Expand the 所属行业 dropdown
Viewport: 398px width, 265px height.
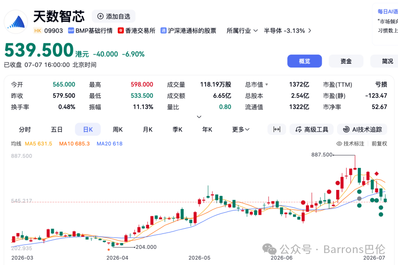(242, 31)
